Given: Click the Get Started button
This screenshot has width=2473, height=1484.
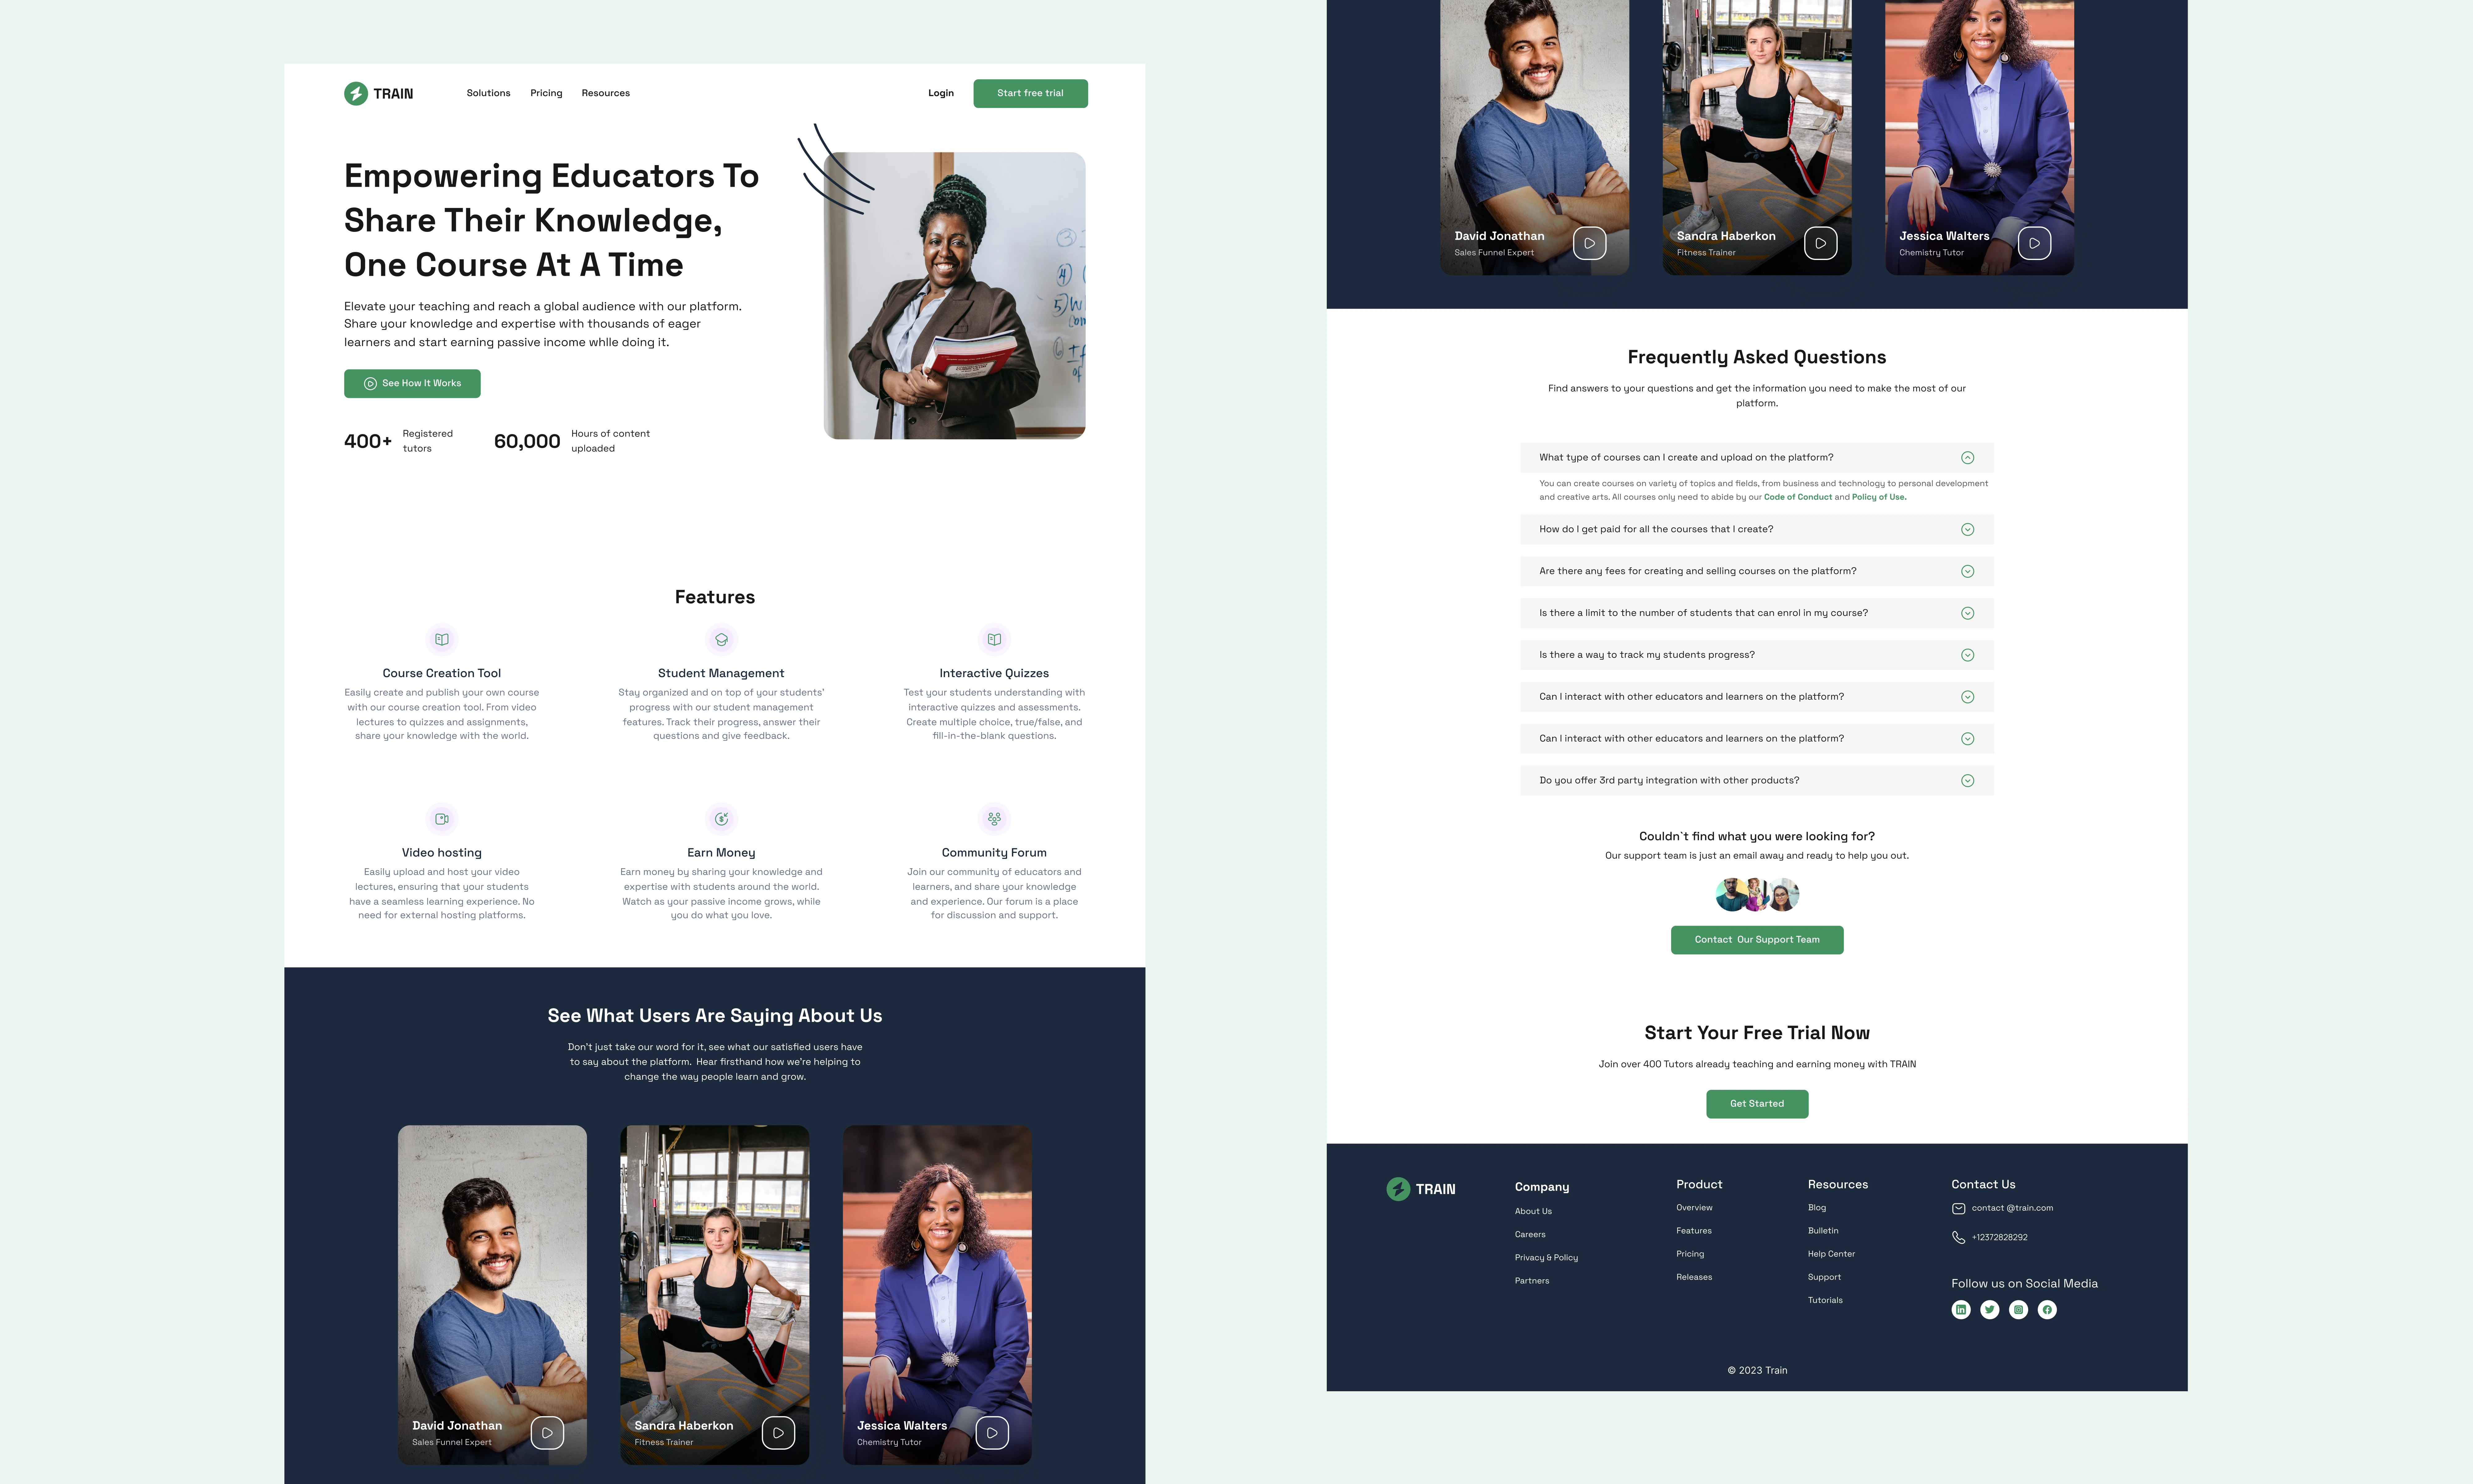Looking at the screenshot, I should [1757, 1104].
